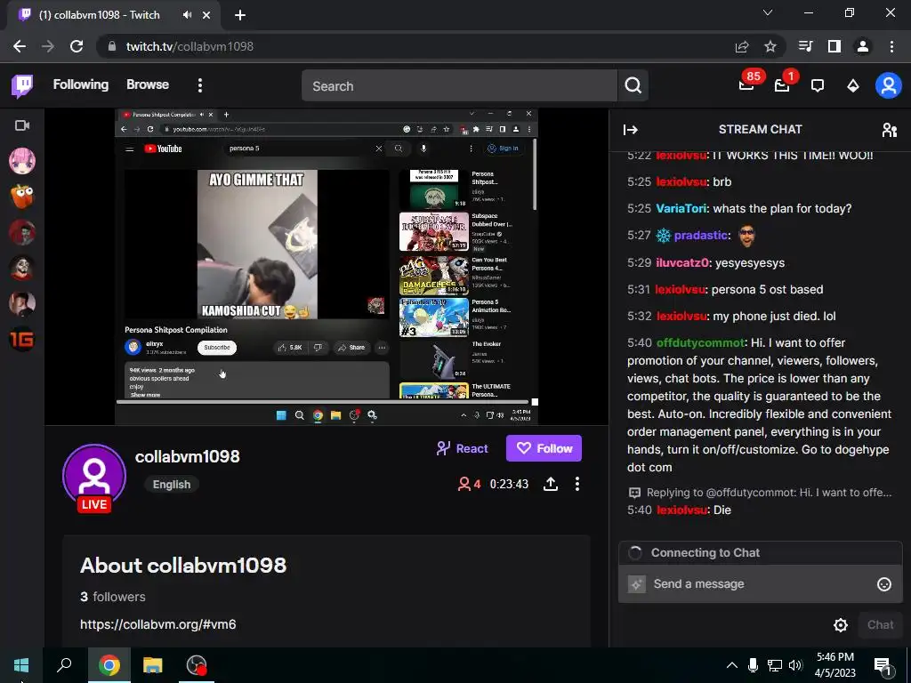Open the emote picker smiley icon
The height and width of the screenshot is (683, 911).
click(883, 584)
